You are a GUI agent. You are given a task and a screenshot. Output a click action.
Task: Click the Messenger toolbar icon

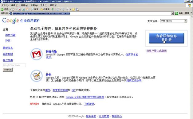click(77, 9)
